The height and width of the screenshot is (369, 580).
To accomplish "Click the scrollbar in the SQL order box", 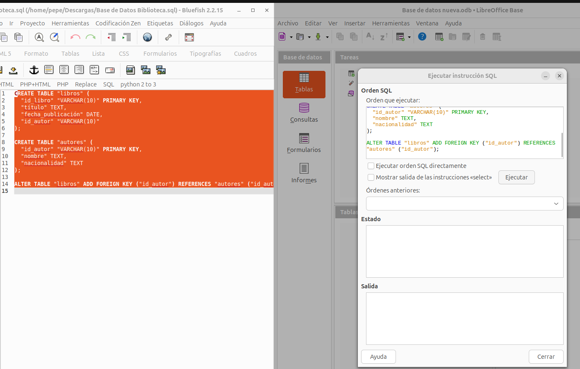I will [x=562, y=144].
